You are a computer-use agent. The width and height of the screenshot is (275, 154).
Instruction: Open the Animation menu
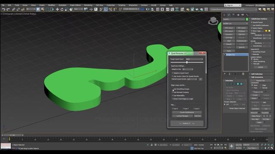click(62, 5)
